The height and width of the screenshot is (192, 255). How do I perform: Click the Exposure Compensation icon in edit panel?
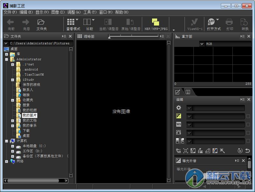click(x=178, y=116)
